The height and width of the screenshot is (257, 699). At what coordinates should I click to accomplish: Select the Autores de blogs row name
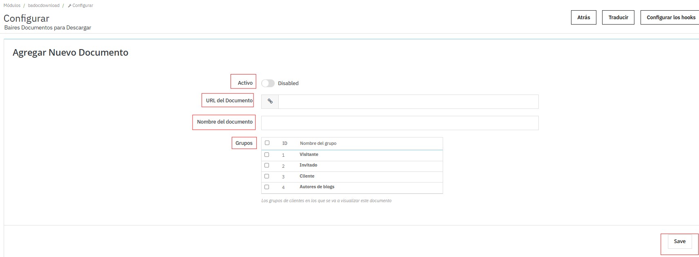pyautogui.click(x=317, y=187)
